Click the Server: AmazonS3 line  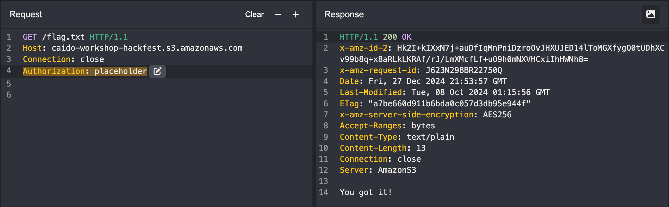378,170
